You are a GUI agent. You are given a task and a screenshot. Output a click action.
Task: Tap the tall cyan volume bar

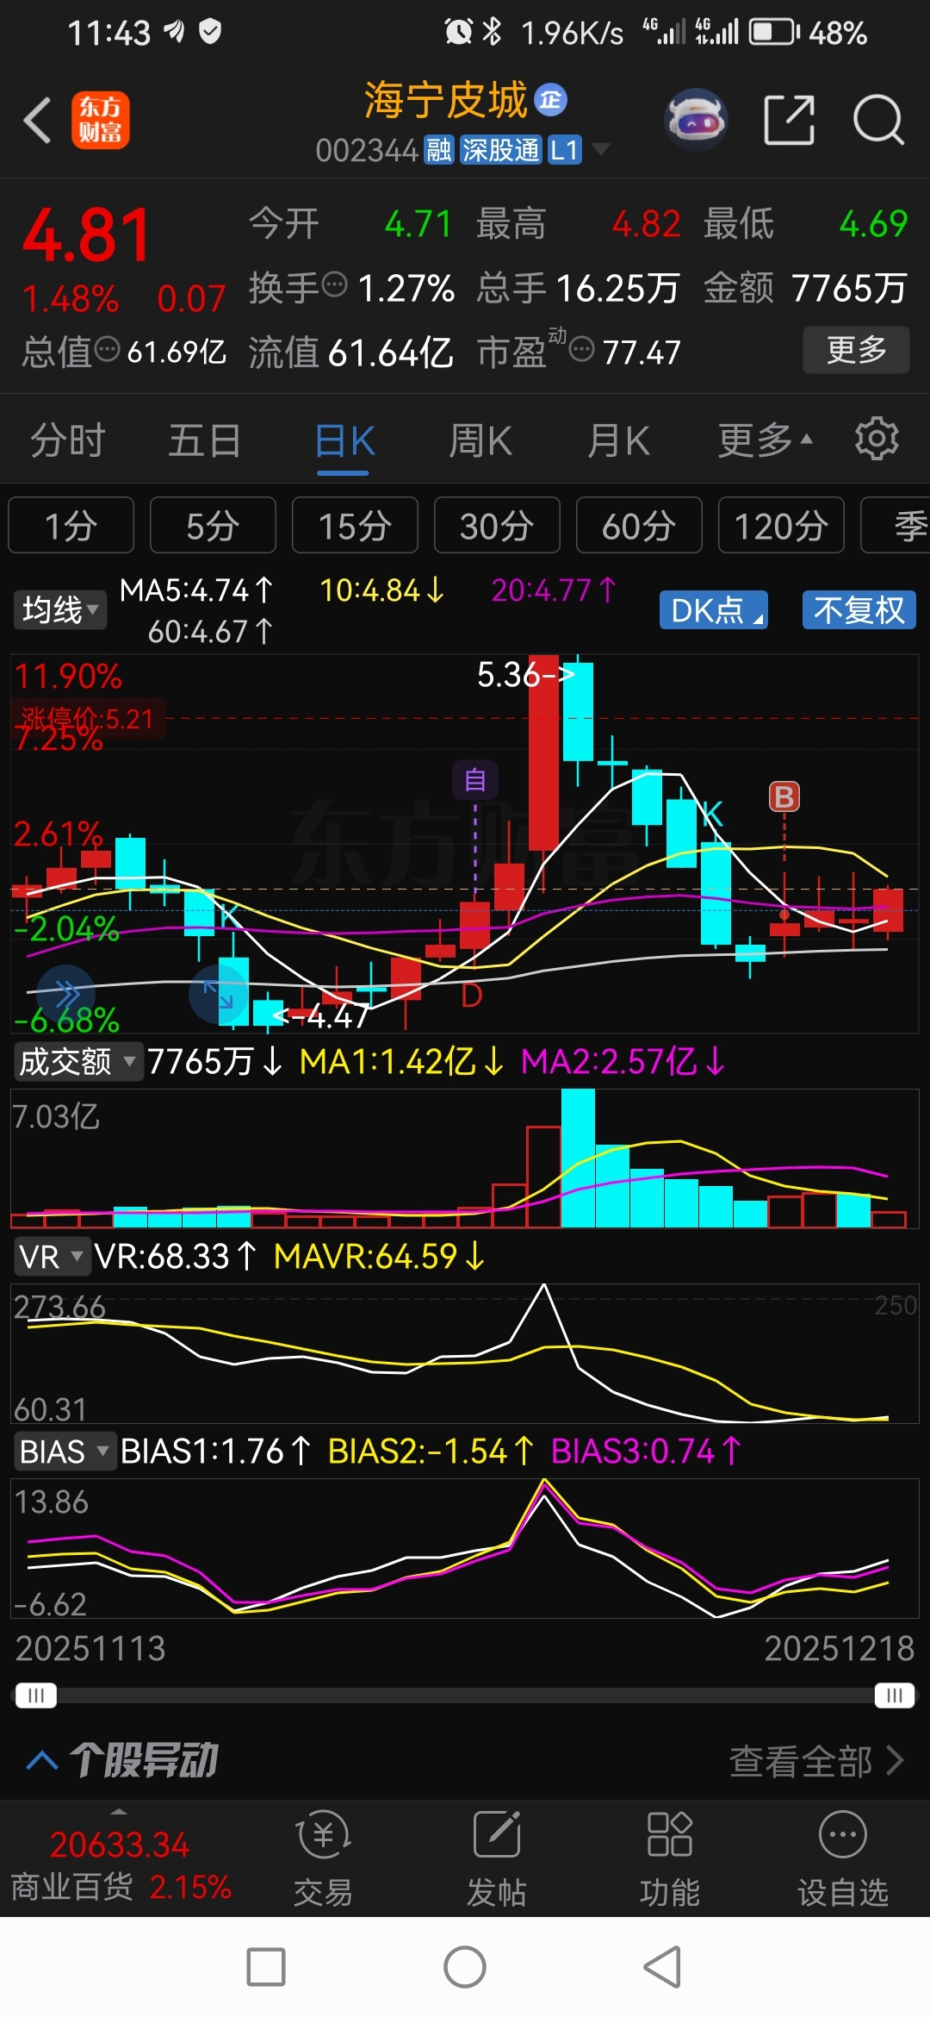coord(578,1158)
